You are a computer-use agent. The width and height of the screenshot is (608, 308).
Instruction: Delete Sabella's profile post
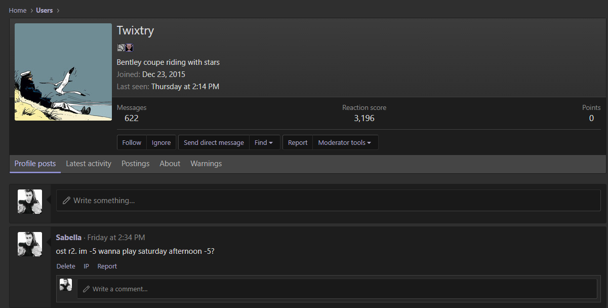66,266
